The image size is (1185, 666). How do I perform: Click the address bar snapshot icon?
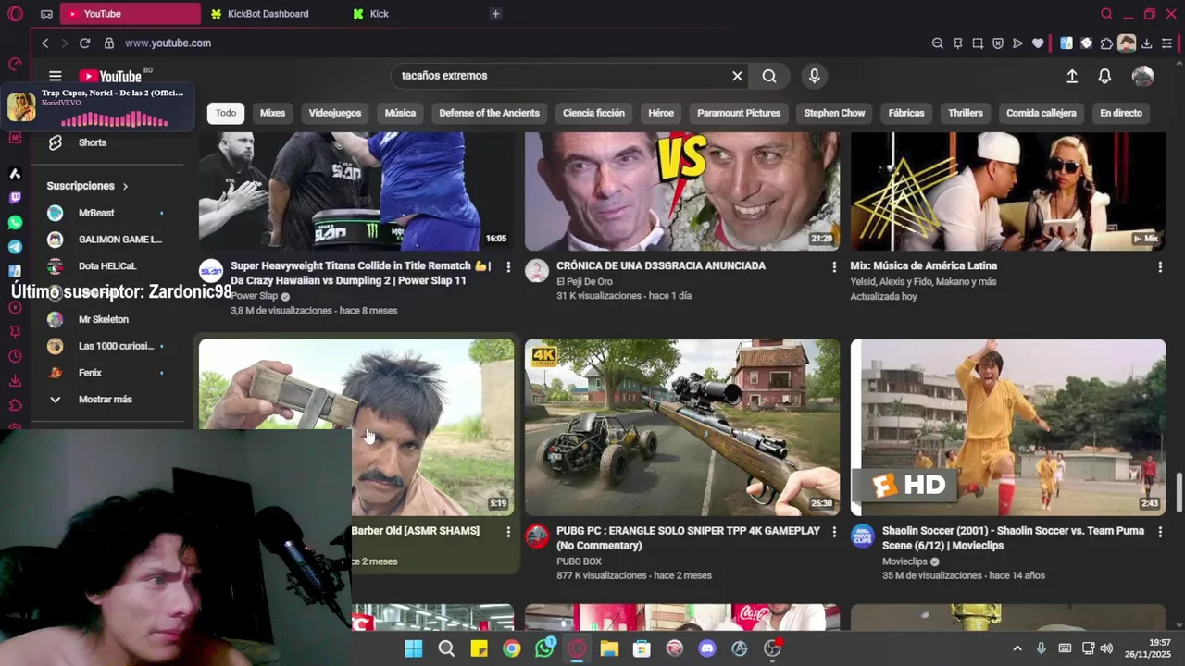(x=978, y=43)
